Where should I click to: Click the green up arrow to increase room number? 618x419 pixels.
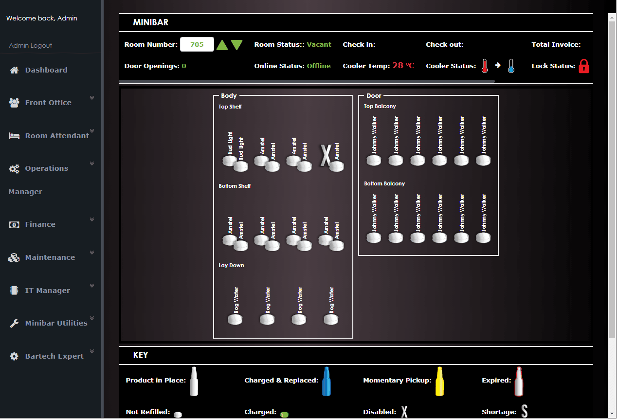222,44
